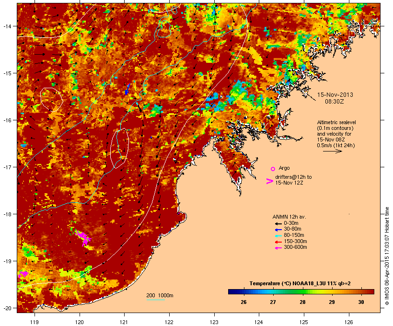Click the white closed contour near 119.4E 15.5S
The width and height of the screenshot is (393, 326).
(52, 100)
